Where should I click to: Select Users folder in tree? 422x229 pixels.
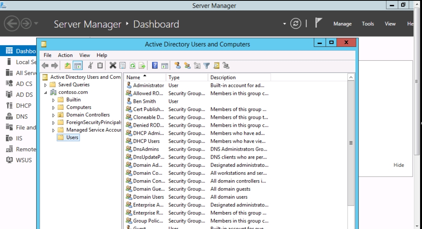coord(69,138)
